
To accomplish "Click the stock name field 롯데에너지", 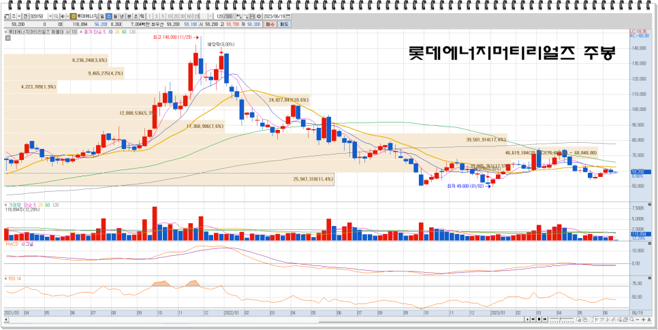I will pos(87,16).
